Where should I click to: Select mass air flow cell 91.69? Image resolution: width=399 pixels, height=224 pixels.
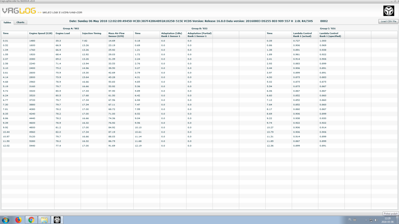[112, 146]
